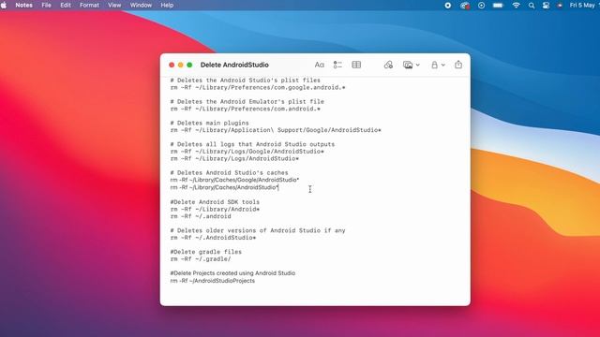Insert a checklist in the note

coord(337,65)
